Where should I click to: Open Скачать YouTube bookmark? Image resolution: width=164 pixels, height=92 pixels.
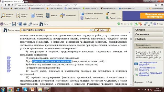tap(90, 8)
